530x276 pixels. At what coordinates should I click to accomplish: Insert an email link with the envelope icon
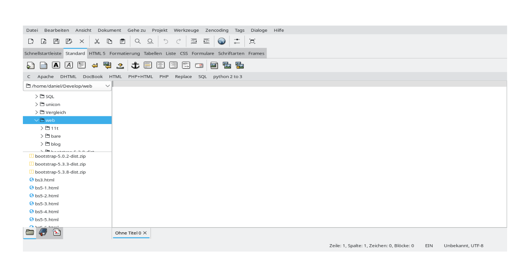coord(199,65)
